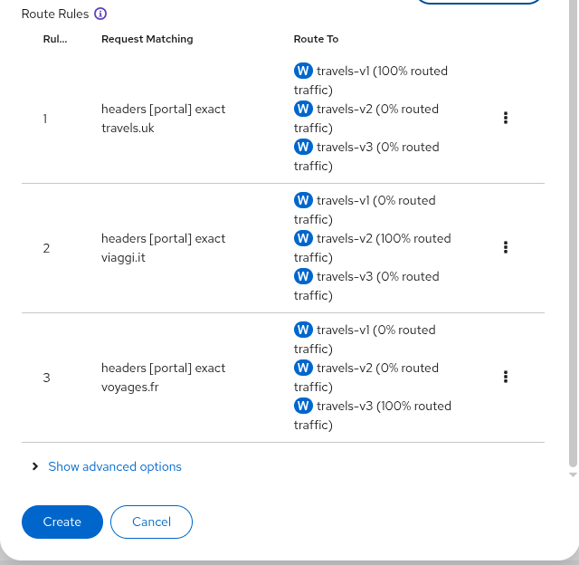Viewport: 579px width, 565px height.
Task: Select the voyages.fr rule row
Action: (x=283, y=378)
